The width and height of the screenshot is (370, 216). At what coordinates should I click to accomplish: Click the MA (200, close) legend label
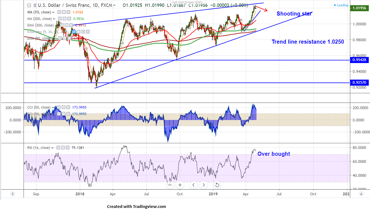(x=40, y=19)
